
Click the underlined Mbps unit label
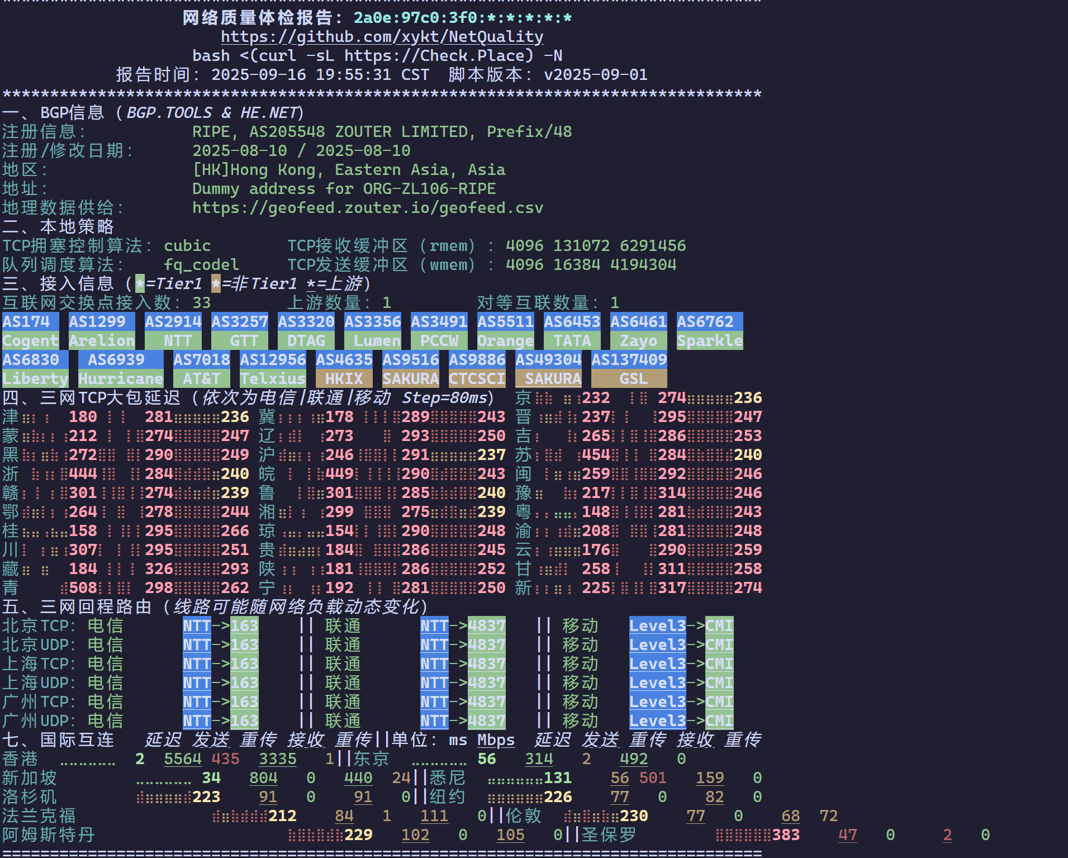[x=496, y=740]
